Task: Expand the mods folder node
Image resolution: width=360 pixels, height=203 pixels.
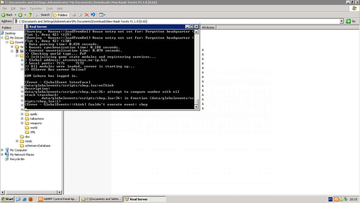Action: [x=17, y=141]
